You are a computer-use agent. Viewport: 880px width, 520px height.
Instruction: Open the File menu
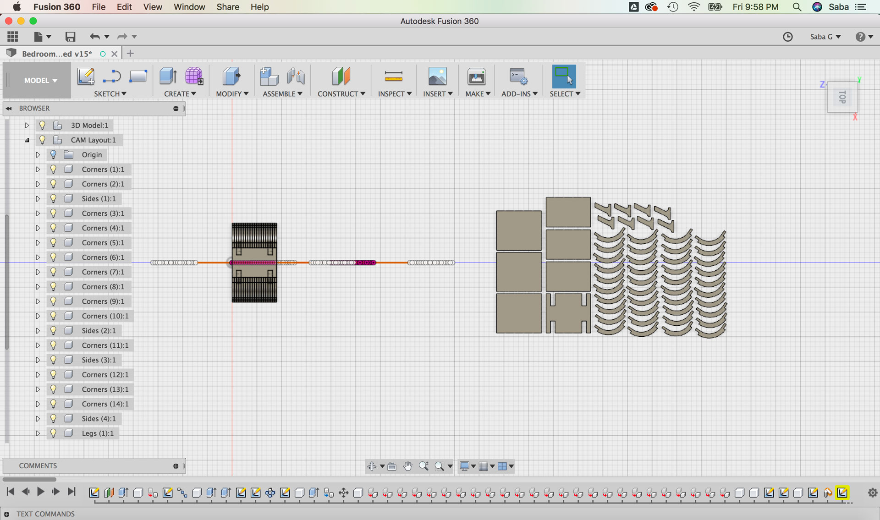coord(99,7)
